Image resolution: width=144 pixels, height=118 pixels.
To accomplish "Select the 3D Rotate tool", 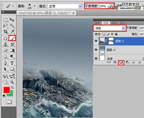I will (x=5, y=76).
